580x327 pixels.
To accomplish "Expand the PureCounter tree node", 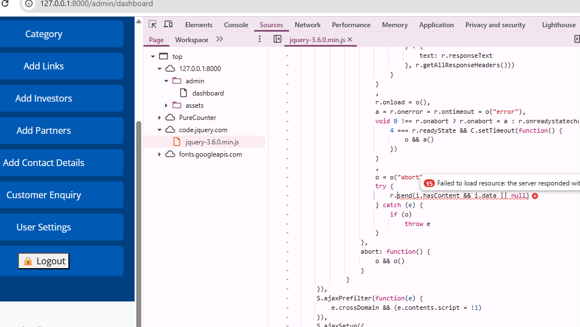I will (x=160, y=118).
